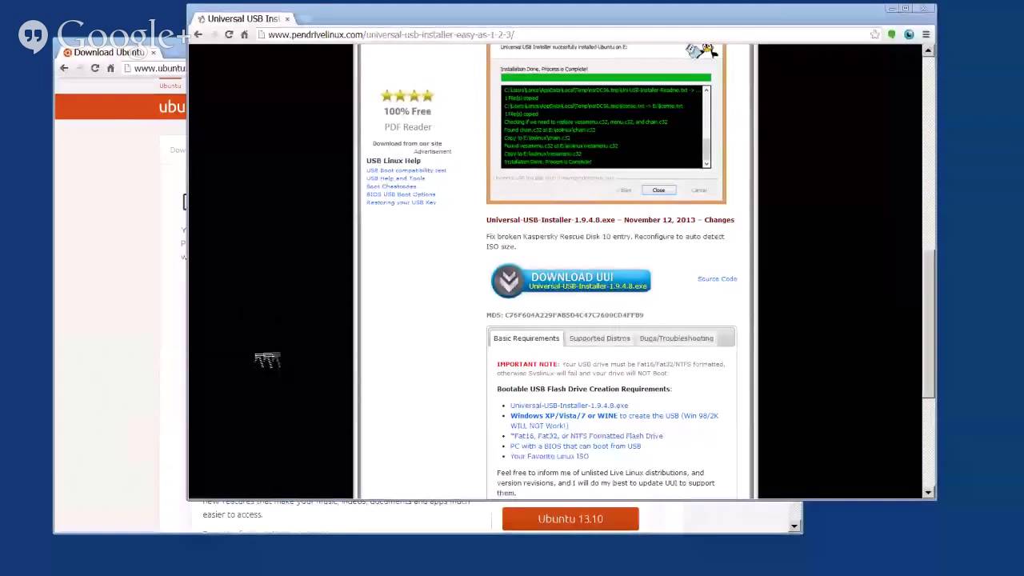Click Close in the installer screenshot

tap(658, 190)
